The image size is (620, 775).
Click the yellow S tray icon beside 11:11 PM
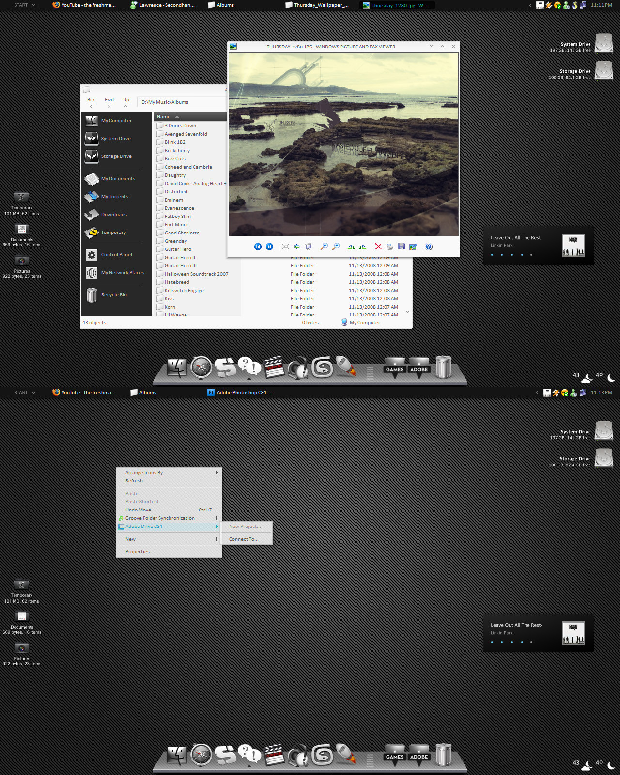click(574, 5)
